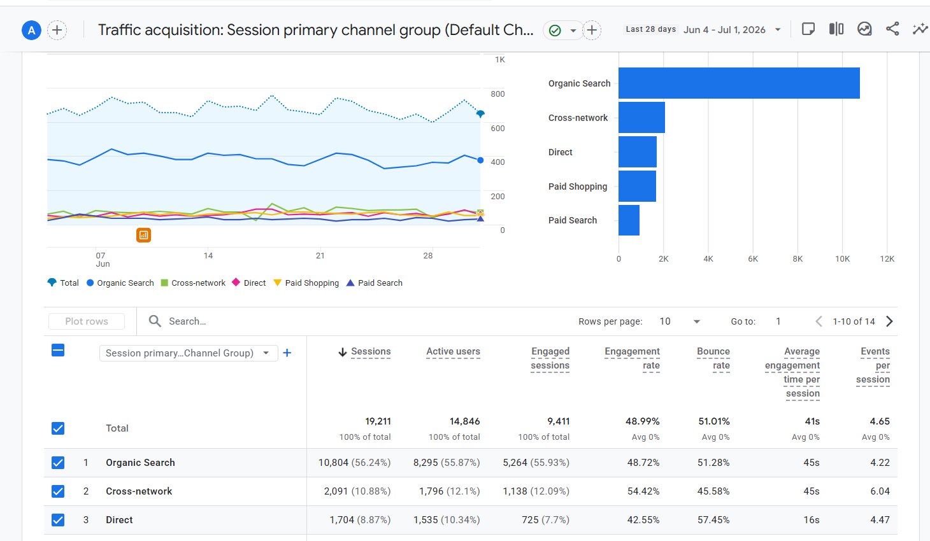Open the sparkline insights icon at top right
Viewport: 930px width, 541px height.
(920, 29)
